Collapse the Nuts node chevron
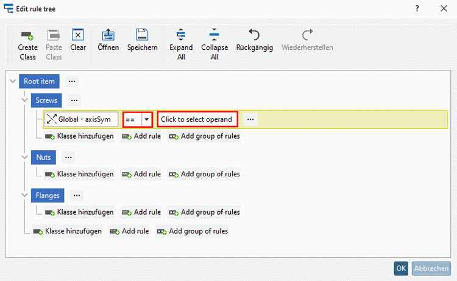457x281 pixels. click(x=25, y=157)
